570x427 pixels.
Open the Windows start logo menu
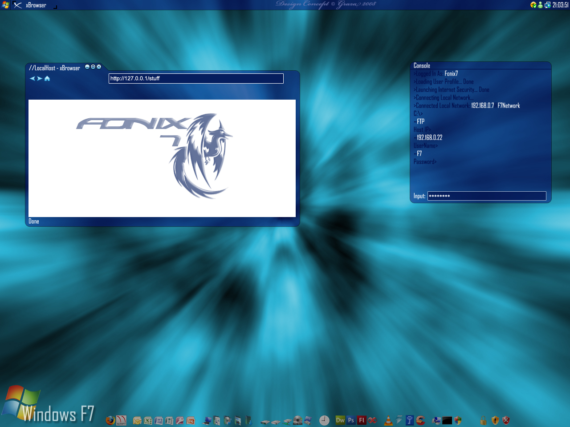point(5,5)
